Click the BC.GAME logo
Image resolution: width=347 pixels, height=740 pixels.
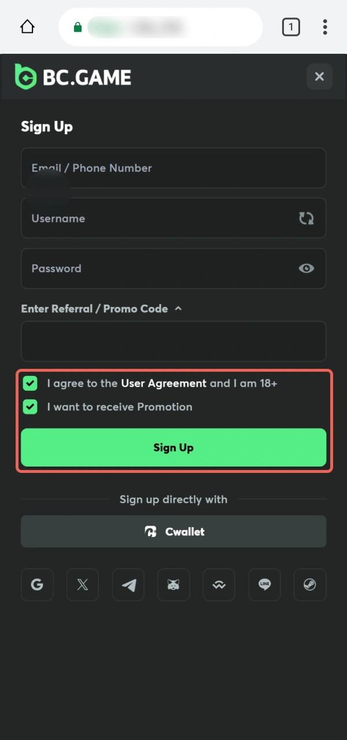click(72, 76)
